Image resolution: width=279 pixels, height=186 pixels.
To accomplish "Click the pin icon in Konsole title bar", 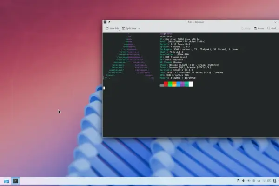I will coord(109,22).
